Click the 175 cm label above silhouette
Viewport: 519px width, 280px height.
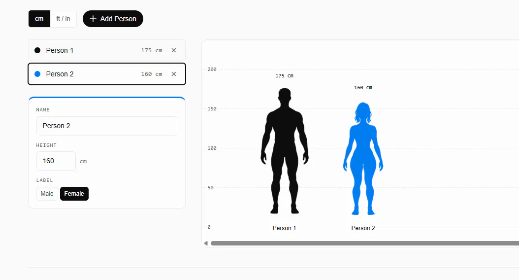coord(284,76)
